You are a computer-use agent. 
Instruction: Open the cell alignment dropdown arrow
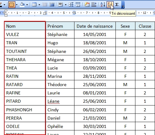(x=66, y=5)
